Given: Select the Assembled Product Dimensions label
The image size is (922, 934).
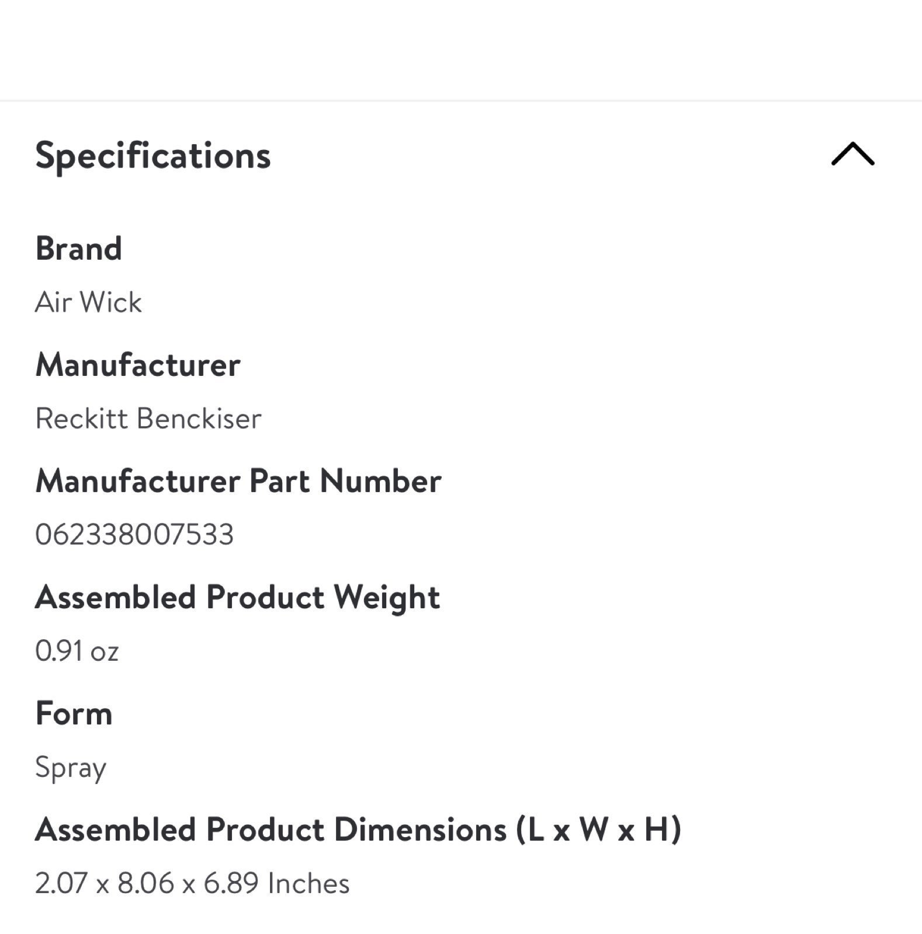Looking at the screenshot, I should [359, 830].
